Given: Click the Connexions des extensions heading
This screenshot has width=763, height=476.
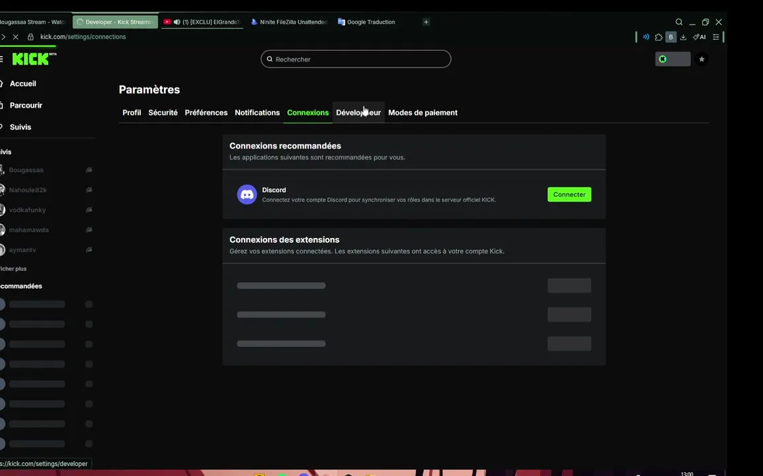Looking at the screenshot, I should [284, 240].
